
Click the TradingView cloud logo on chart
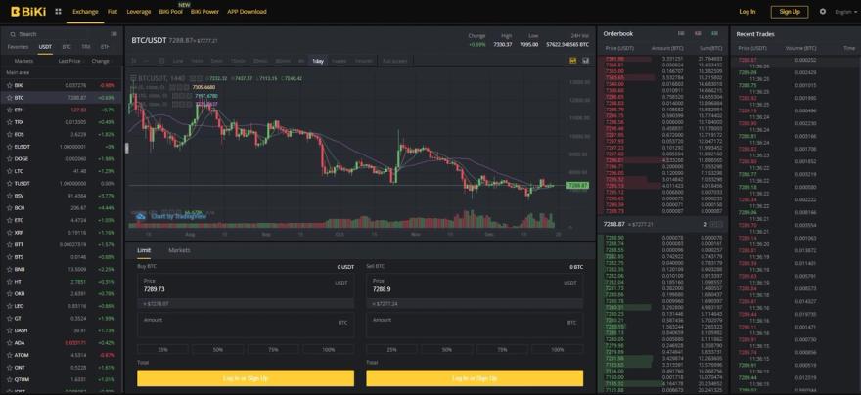(x=141, y=216)
